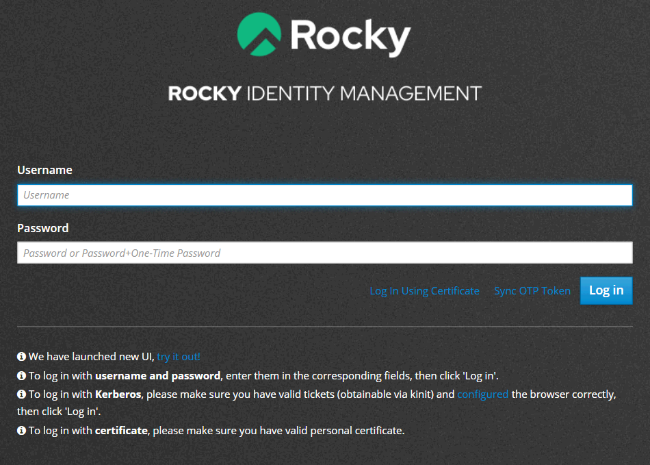This screenshot has width=650, height=465.
Task: Click the 'ROCKY IDENTITY MANAGEMENT' heading
Action: pos(324,93)
